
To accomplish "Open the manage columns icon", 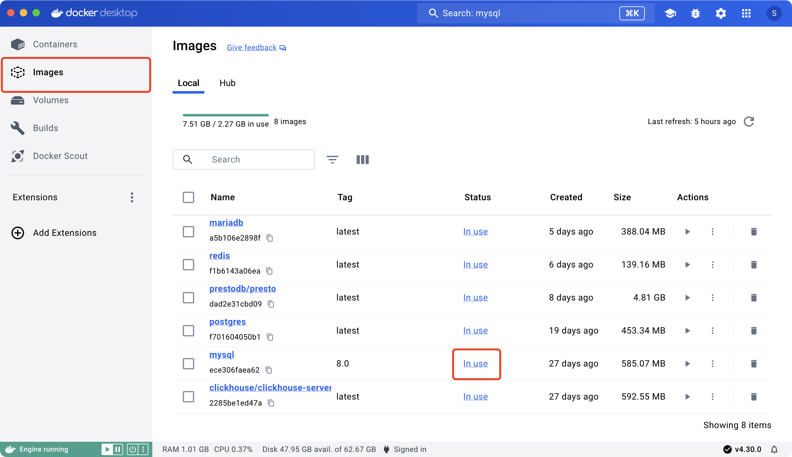I will [362, 159].
